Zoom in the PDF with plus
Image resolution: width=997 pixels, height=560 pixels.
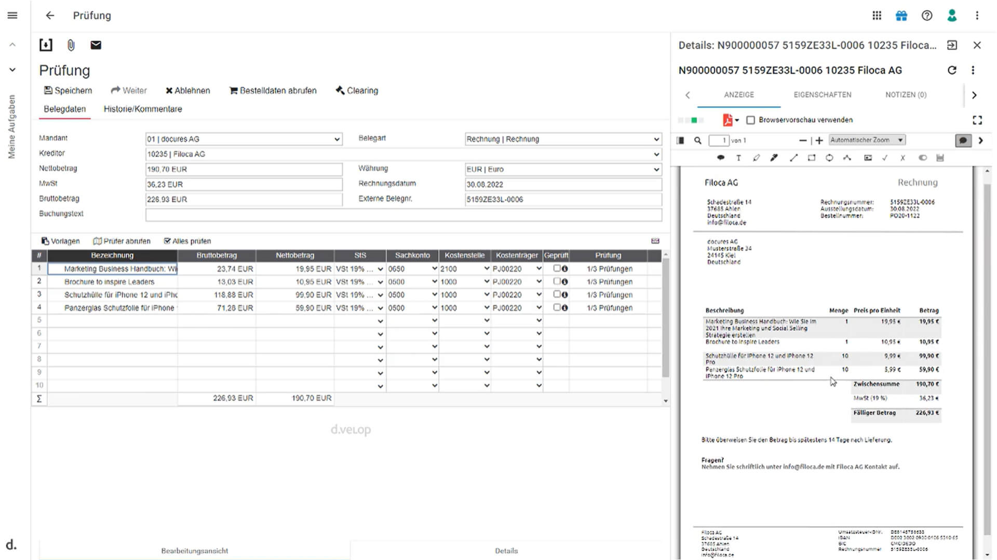(x=819, y=141)
